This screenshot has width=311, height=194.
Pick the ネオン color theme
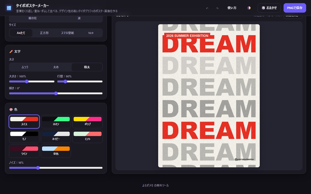56,122
